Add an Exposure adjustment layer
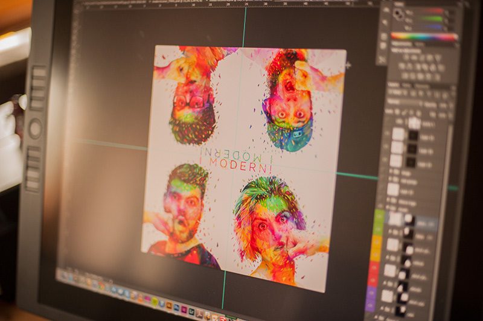483x321 pixels. pyautogui.click(x=429, y=57)
